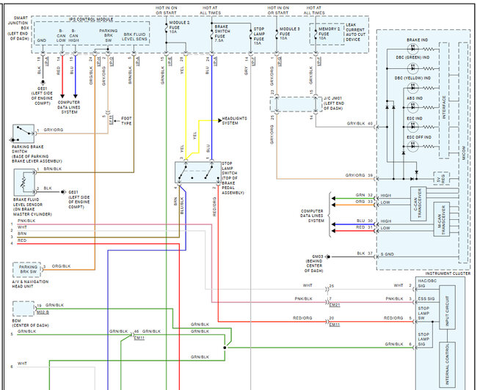
Task: Click the B-CAN HIGH terminal label
Action: tap(73, 36)
